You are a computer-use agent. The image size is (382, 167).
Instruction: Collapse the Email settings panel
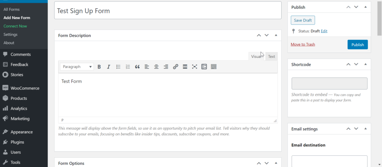click(366, 129)
